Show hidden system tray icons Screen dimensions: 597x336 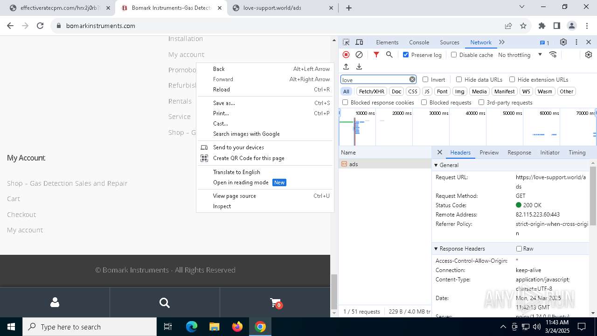[503, 327]
